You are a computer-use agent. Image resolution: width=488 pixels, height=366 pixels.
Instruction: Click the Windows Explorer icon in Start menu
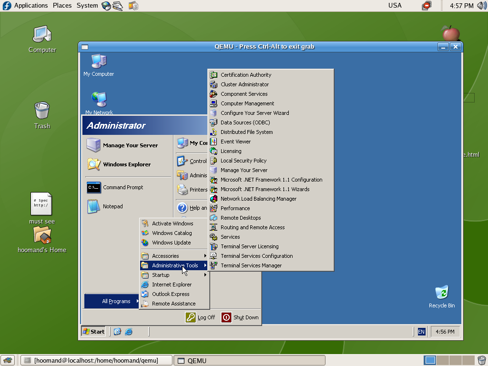pyautogui.click(x=94, y=164)
